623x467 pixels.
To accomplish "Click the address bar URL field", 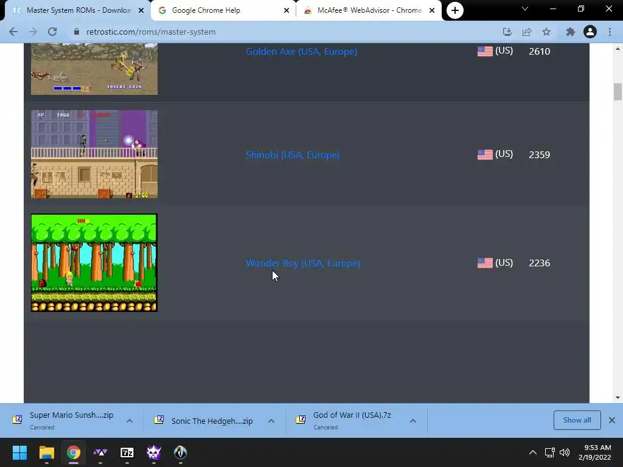I will [278, 32].
